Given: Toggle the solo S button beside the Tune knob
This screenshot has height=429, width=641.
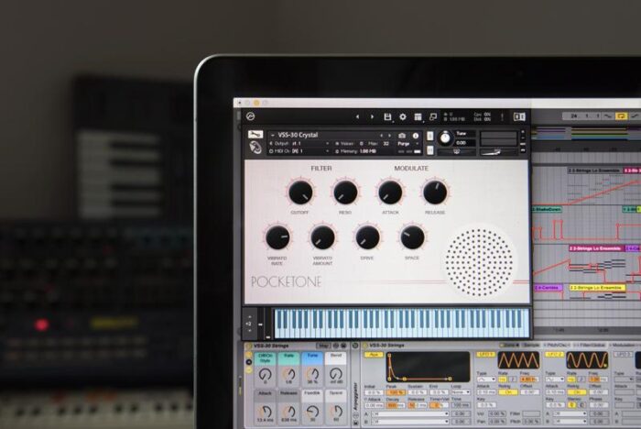Looking at the screenshot, I should [430, 137].
